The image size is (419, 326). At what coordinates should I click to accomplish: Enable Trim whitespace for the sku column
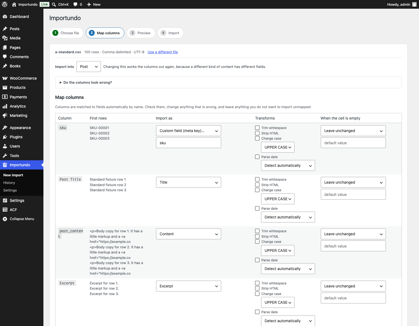[x=257, y=128]
